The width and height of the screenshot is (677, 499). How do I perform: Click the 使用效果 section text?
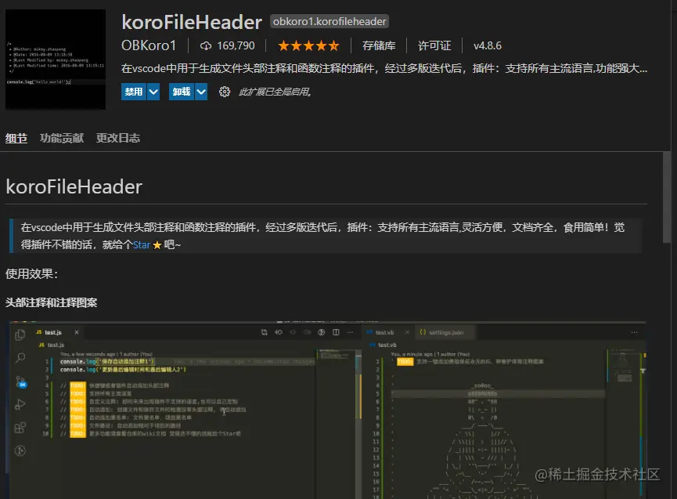31,274
